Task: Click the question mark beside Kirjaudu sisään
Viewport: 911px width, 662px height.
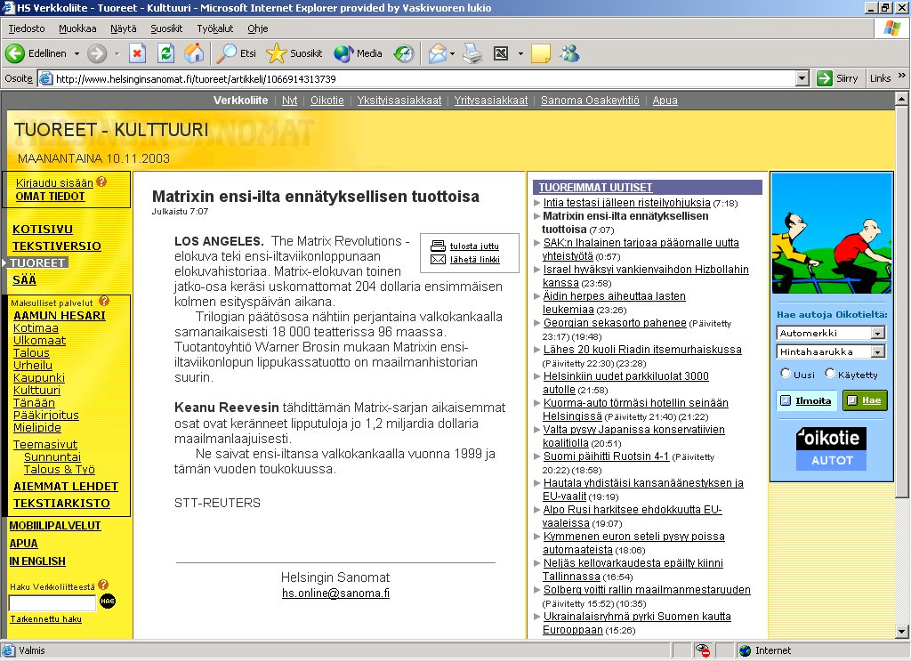Action: coord(101,182)
